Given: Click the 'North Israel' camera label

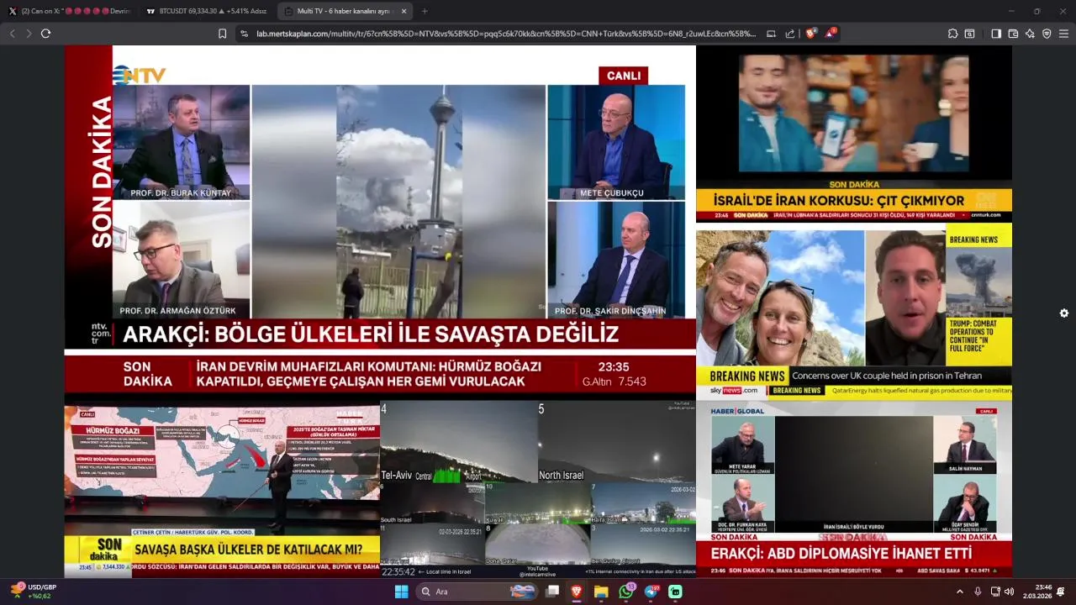Looking at the screenshot, I should coord(561,476).
